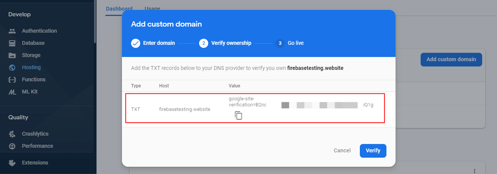Click the Authentication people icon
Viewport: 497px width, 174px height.
(12, 31)
